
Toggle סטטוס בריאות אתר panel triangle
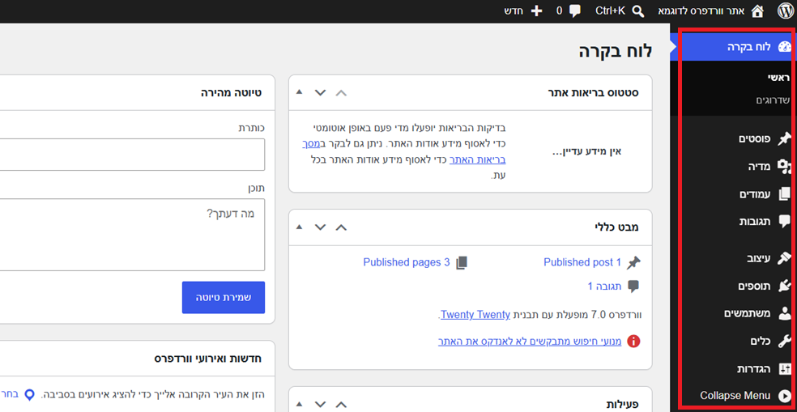tap(300, 92)
